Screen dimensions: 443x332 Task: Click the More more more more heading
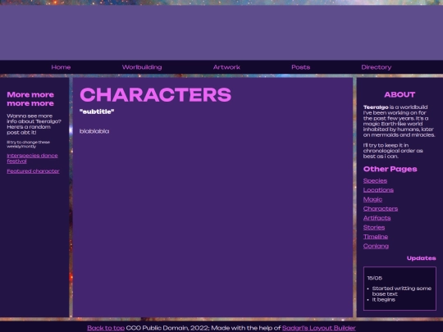pyautogui.click(x=30, y=99)
